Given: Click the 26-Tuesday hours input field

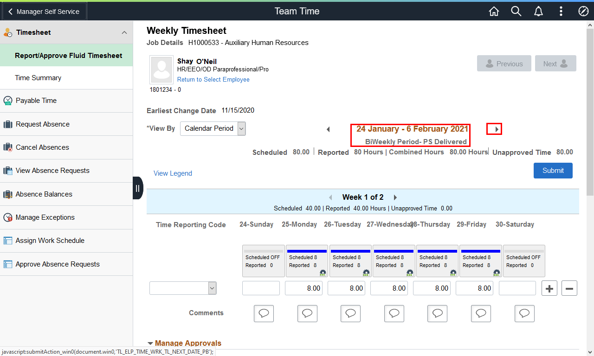Looking at the screenshot, I should coord(346,288).
